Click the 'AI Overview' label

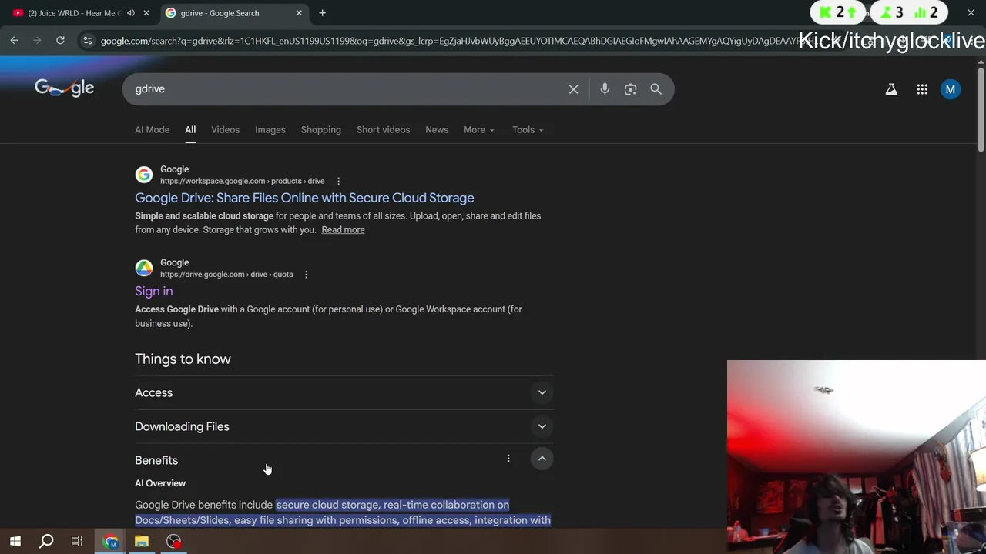(160, 483)
